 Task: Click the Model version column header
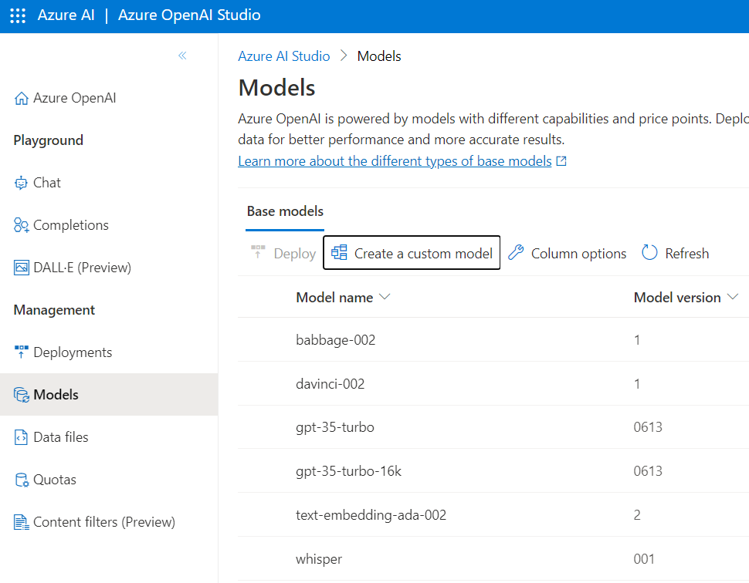[677, 298]
